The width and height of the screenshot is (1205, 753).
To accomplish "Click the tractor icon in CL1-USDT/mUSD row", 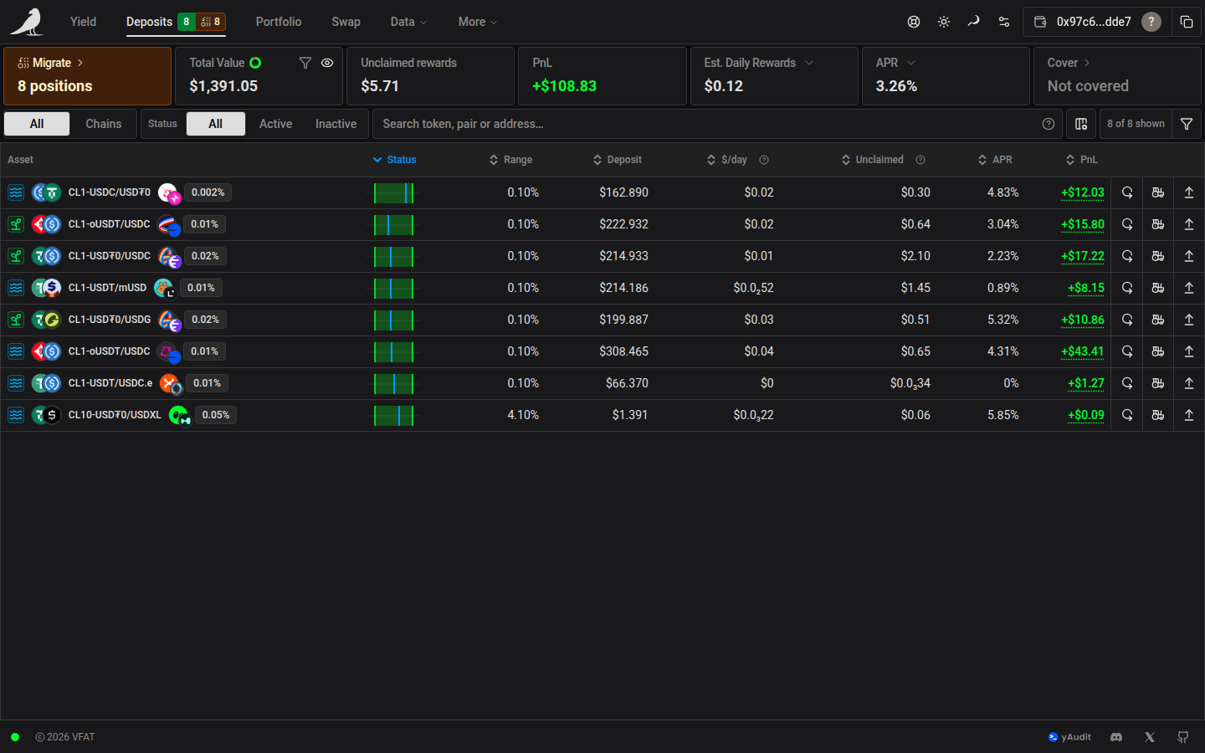I will tap(1158, 288).
